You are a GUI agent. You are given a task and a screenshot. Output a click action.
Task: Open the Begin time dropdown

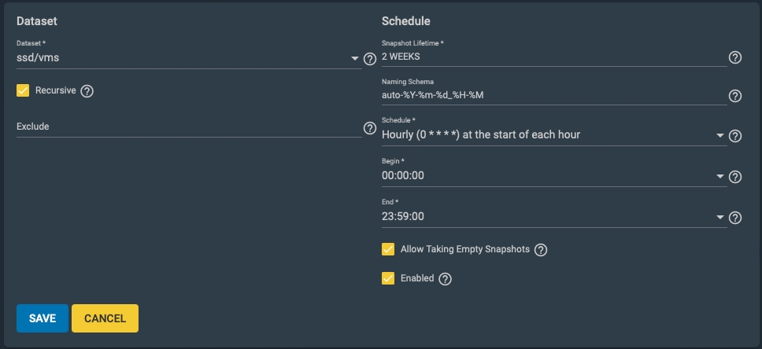(553, 176)
